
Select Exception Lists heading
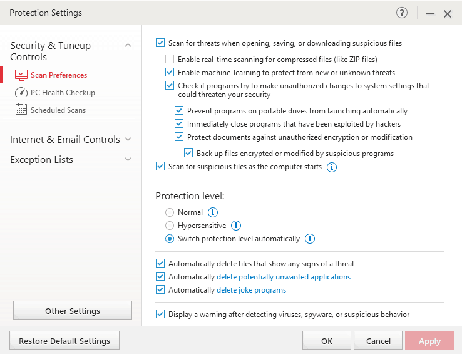point(41,160)
